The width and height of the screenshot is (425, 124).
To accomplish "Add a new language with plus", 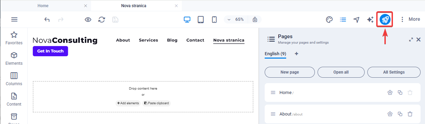I will click(x=296, y=54).
